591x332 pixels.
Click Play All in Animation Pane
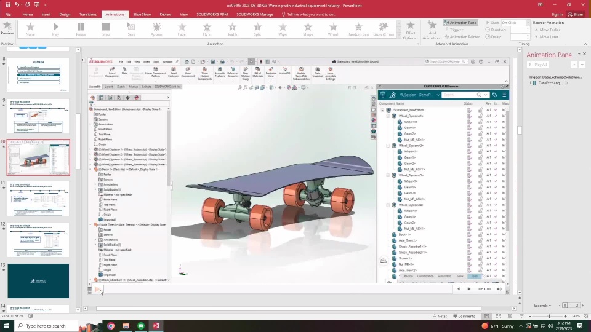tap(538, 65)
